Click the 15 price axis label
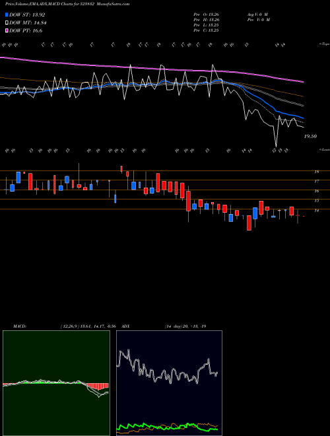 tap(316, 201)
